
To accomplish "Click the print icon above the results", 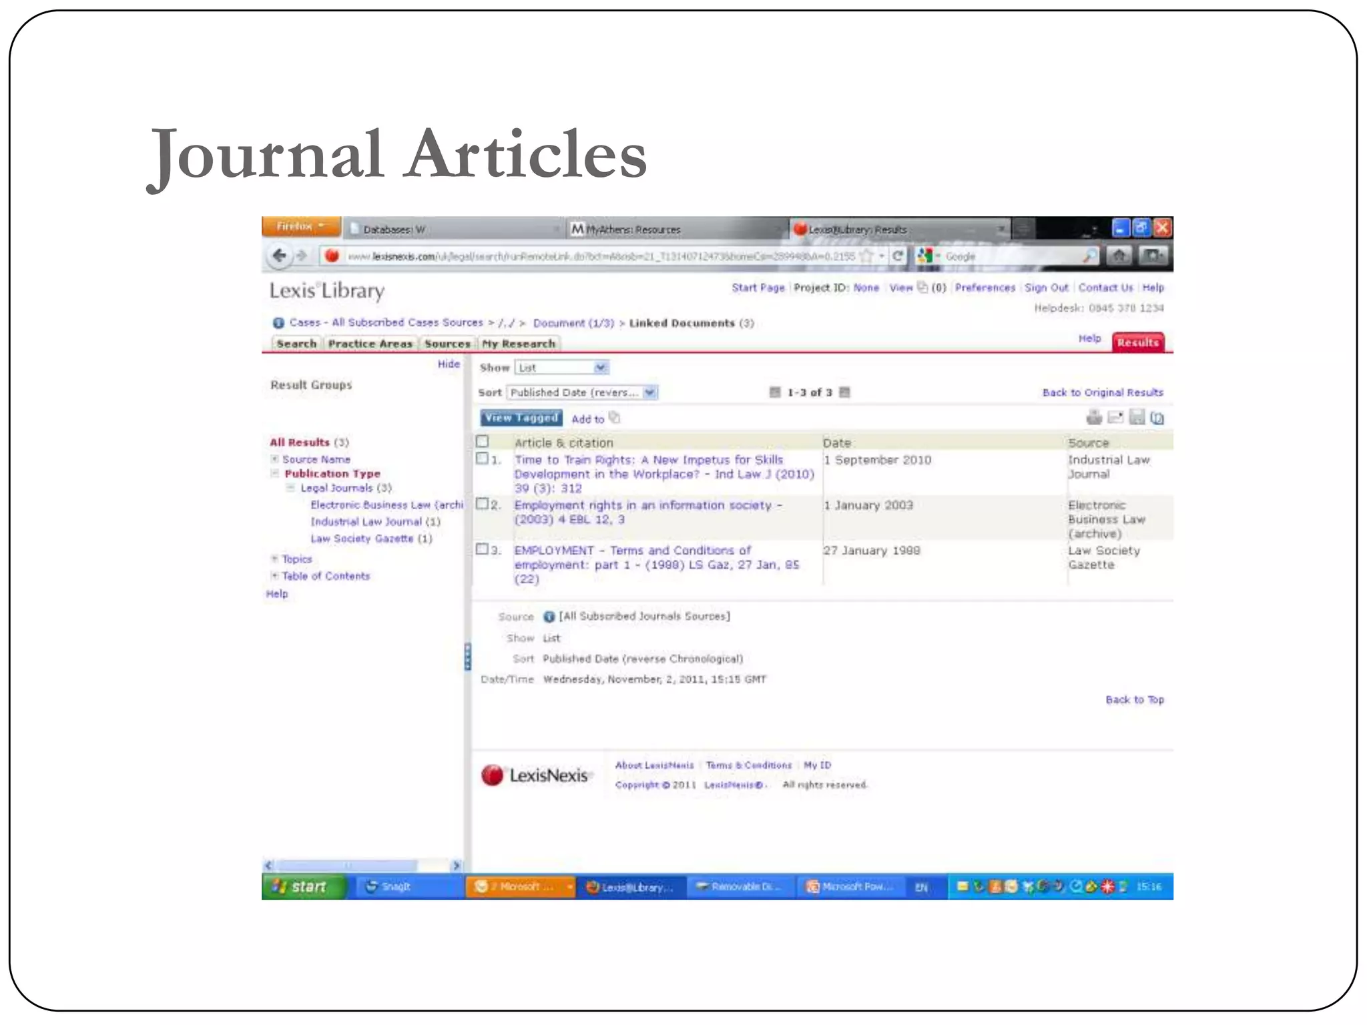I will pyautogui.click(x=1094, y=418).
